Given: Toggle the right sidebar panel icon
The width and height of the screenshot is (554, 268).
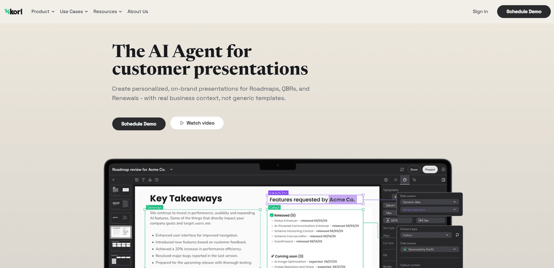Looking at the screenshot, I should click(x=443, y=180).
